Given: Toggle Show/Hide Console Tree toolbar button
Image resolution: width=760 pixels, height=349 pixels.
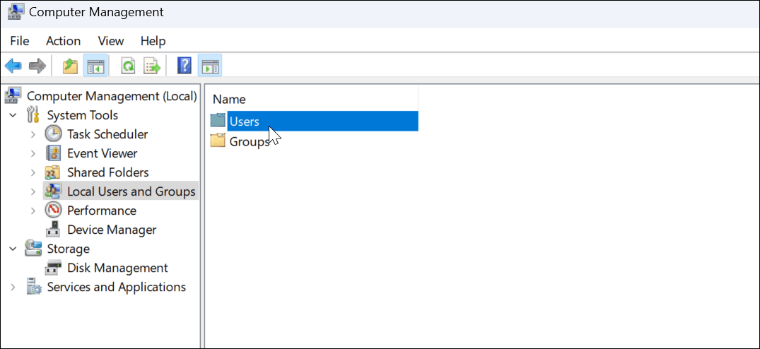Looking at the screenshot, I should (x=95, y=66).
